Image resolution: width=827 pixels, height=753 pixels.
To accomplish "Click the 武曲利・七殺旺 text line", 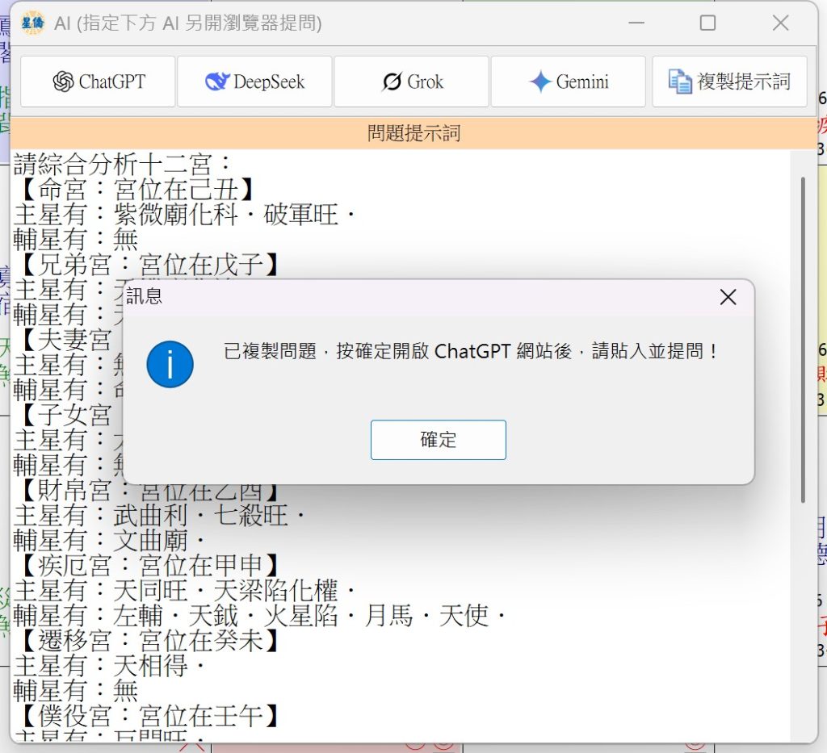I will pos(160,515).
